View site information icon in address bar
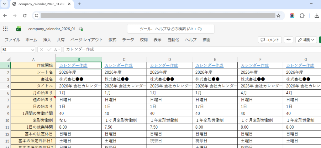The image size is (321, 148). coord(36,16)
